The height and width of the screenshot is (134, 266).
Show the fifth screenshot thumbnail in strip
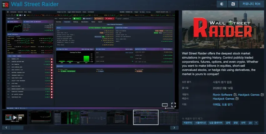(120, 117)
